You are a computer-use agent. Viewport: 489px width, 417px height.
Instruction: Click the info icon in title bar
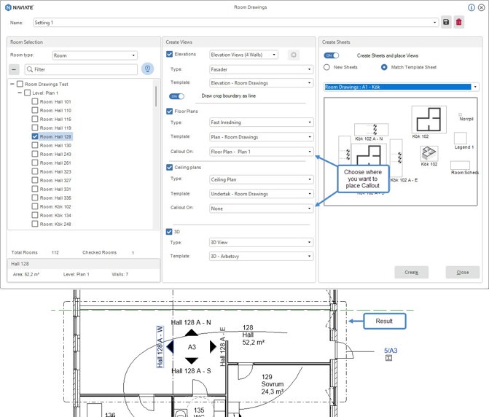point(472,7)
